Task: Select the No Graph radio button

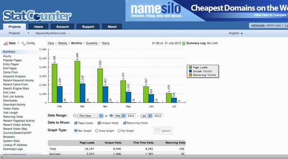Action: click(119, 131)
